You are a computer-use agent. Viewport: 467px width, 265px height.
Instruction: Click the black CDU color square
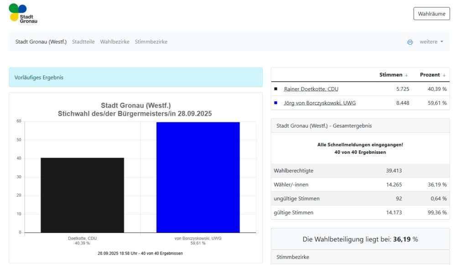tap(275, 89)
